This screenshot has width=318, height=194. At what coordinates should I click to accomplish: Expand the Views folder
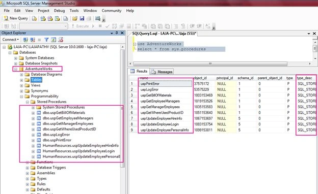tap(21, 85)
